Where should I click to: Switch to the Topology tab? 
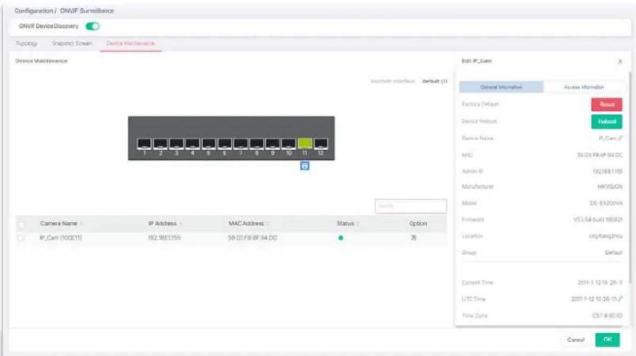point(26,43)
